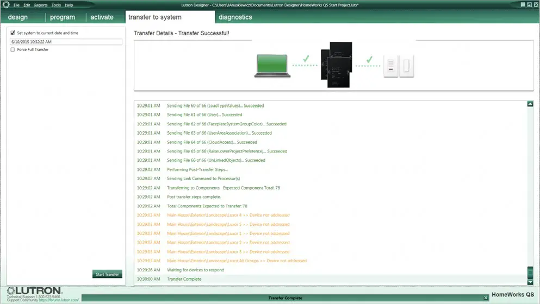This screenshot has height=304, width=540.
Task: Click the date and time input field
Action: 66,42
